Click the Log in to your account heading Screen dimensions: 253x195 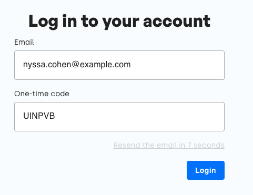coord(119,22)
